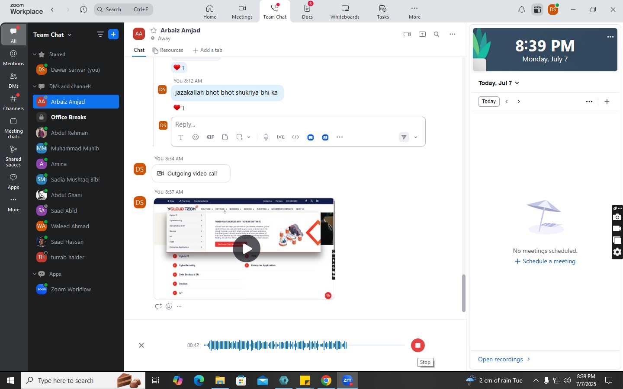
Task: Click the chat scrollbar thumb
Action: [x=463, y=293]
